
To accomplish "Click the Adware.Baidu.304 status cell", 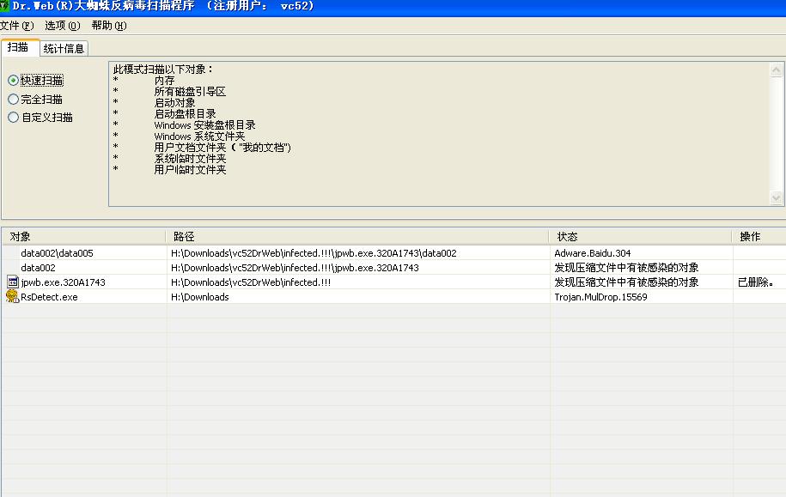I will tap(593, 253).
